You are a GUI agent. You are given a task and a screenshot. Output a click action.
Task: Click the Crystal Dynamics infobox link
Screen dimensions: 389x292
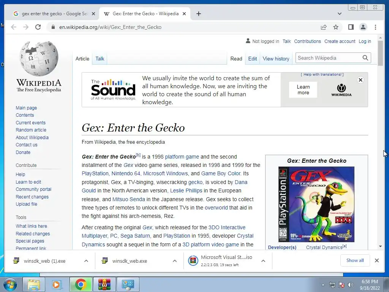tap(324, 247)
